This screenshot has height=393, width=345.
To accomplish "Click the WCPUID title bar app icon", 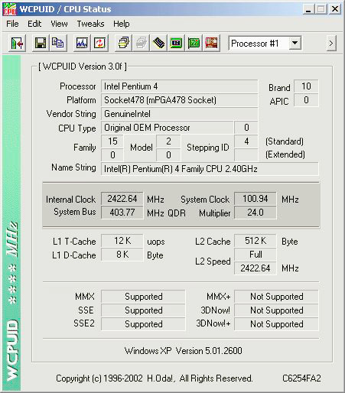I will pos(10,9).
